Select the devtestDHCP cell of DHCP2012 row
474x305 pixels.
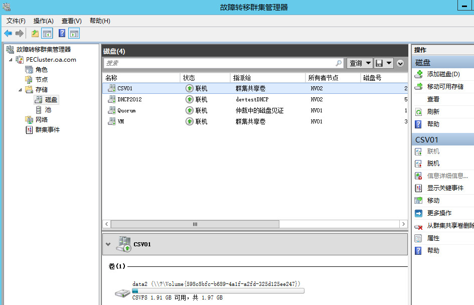click(252, 99)
